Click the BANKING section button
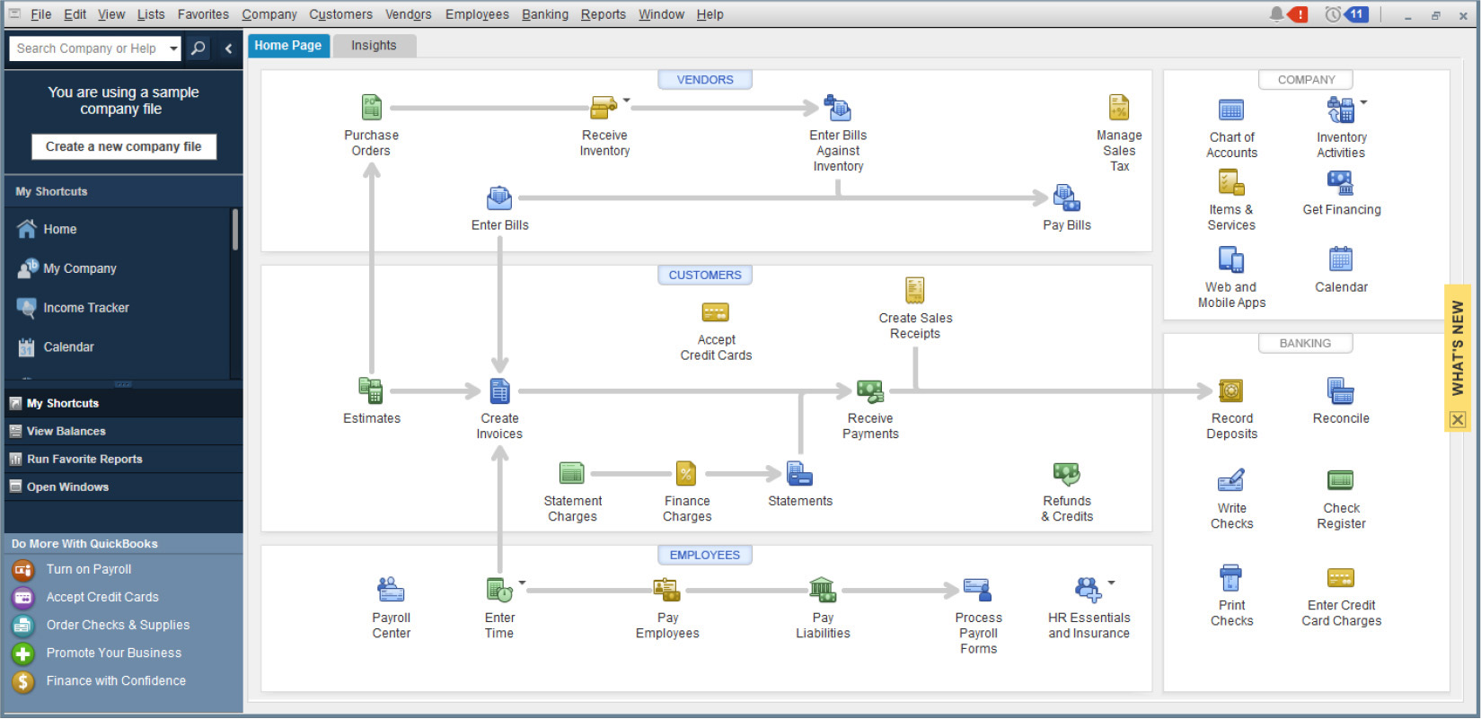Viewport: 1481px width, 719px height. point(1305,344)
